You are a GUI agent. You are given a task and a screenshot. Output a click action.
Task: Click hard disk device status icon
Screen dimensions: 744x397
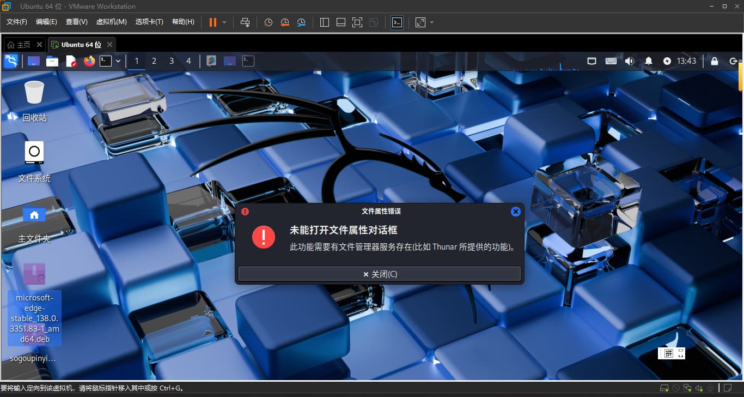[664, 388]
